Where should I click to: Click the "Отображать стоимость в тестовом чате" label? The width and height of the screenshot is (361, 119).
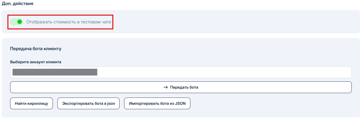coord(69,22)
